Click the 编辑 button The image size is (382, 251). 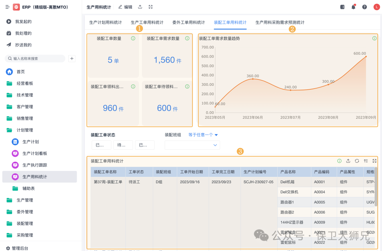tap(125, 7)
